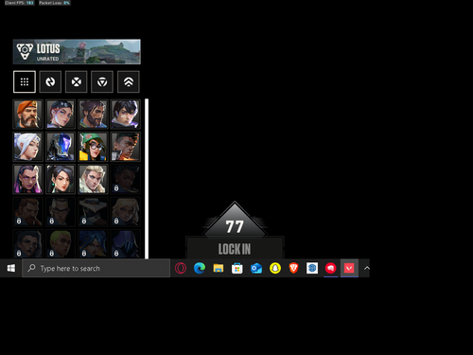Screen dimensions: 473x355
Task: Choose Killjoy agent portrait
Action: point(93,147)
